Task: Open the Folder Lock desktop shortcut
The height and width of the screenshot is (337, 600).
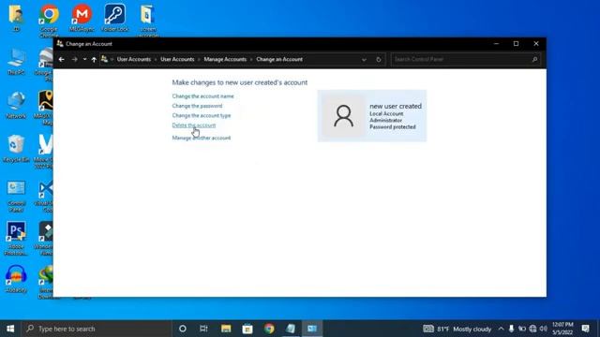Action: [x=114, y=18]
